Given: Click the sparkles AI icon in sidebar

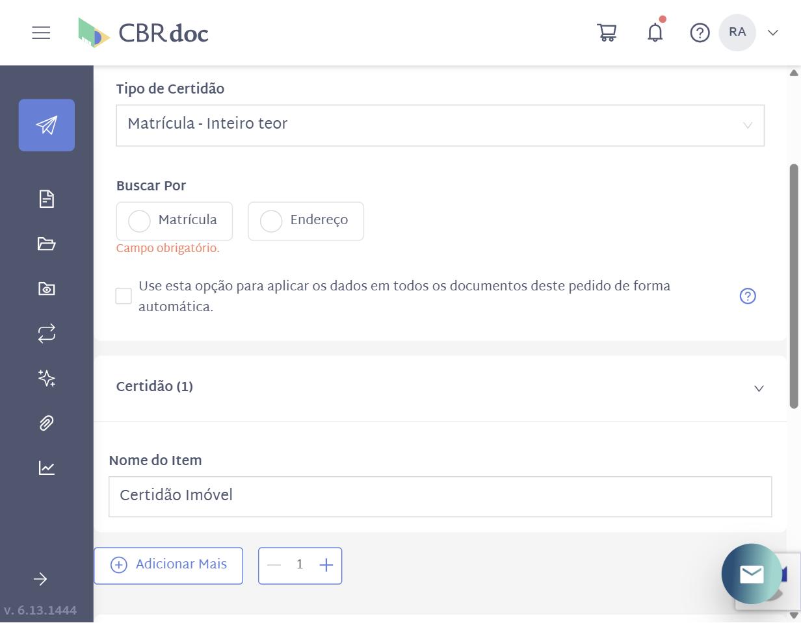Looking at the screenshot, I should pyautogui.click(x=47, y=378).
